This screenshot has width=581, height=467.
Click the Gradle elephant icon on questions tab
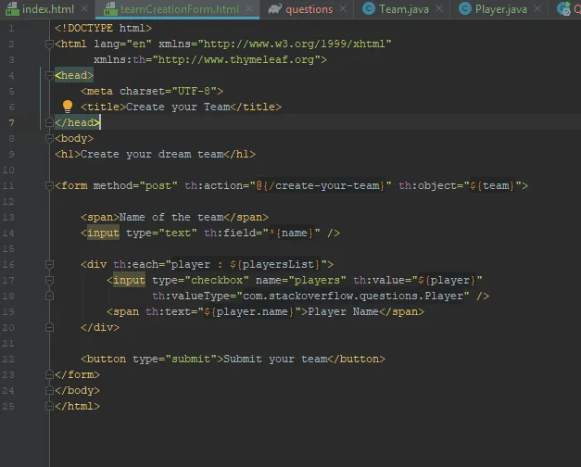coord(275,9)
